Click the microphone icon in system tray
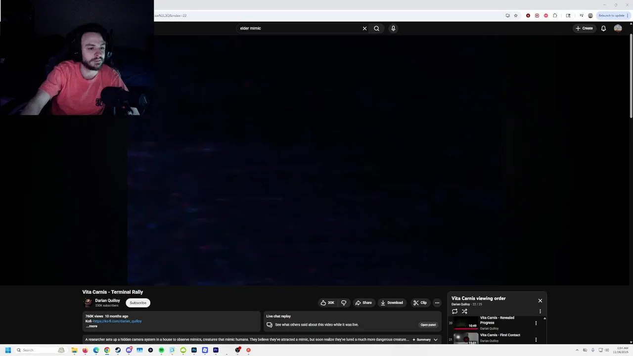 click(593, 350)
